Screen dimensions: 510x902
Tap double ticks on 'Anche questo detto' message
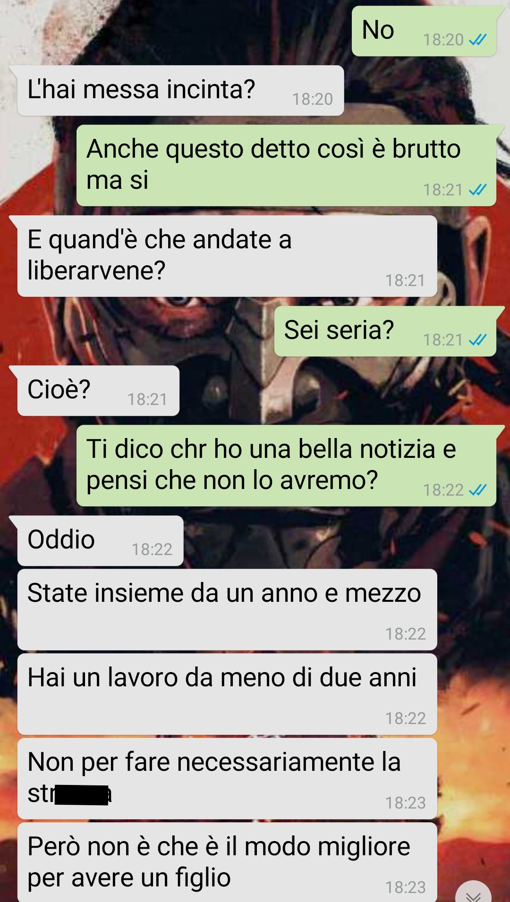pos(477,190)
